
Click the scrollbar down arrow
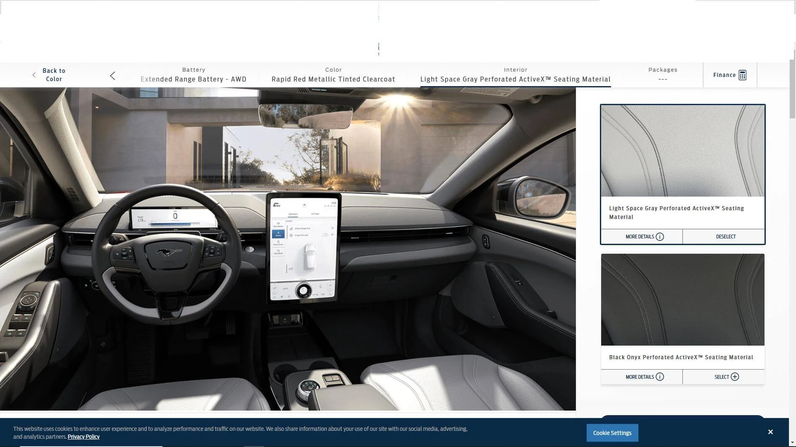point(792,442)
